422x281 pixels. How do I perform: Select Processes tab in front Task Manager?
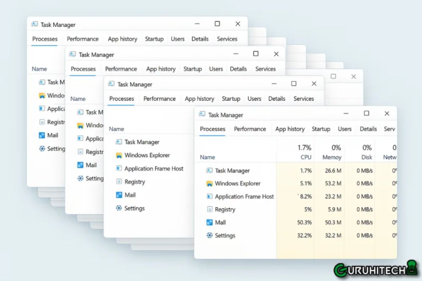click(x=212, y=129)
